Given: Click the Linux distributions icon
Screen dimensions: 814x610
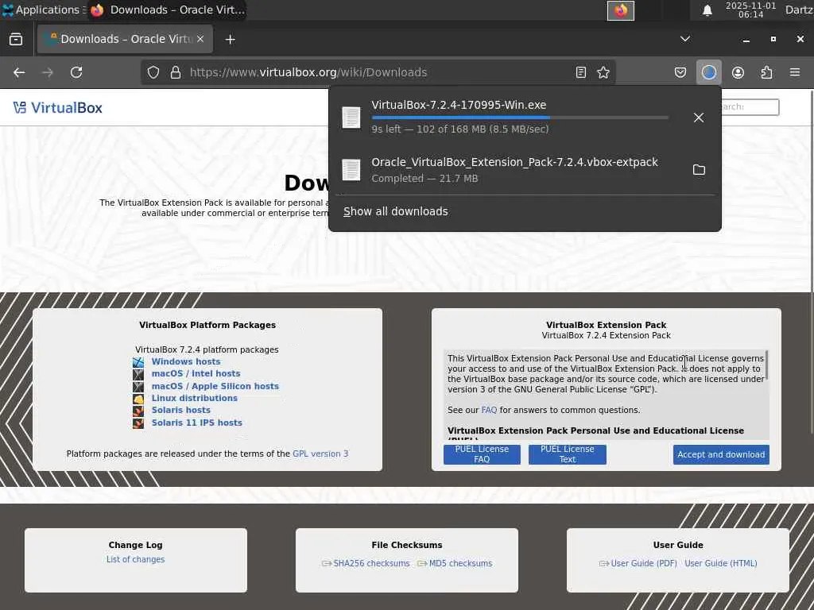Looking at the screenshot, I should [138, 399].
